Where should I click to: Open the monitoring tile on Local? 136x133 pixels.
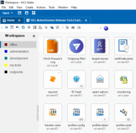click(x=124, y=79)
